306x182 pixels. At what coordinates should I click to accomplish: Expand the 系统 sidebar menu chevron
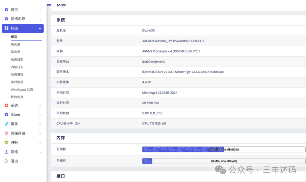coord(40,106)
